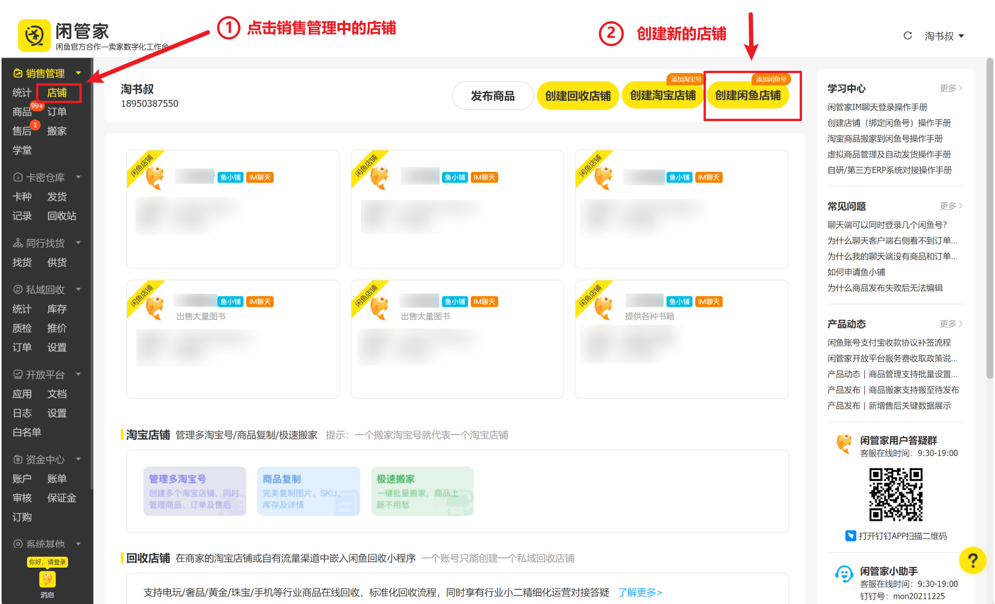The width and height of the screenshot is (995, 604).
Task: Click the 闲管家用户答疑群 fish icon
Action: tap(844, 444)
